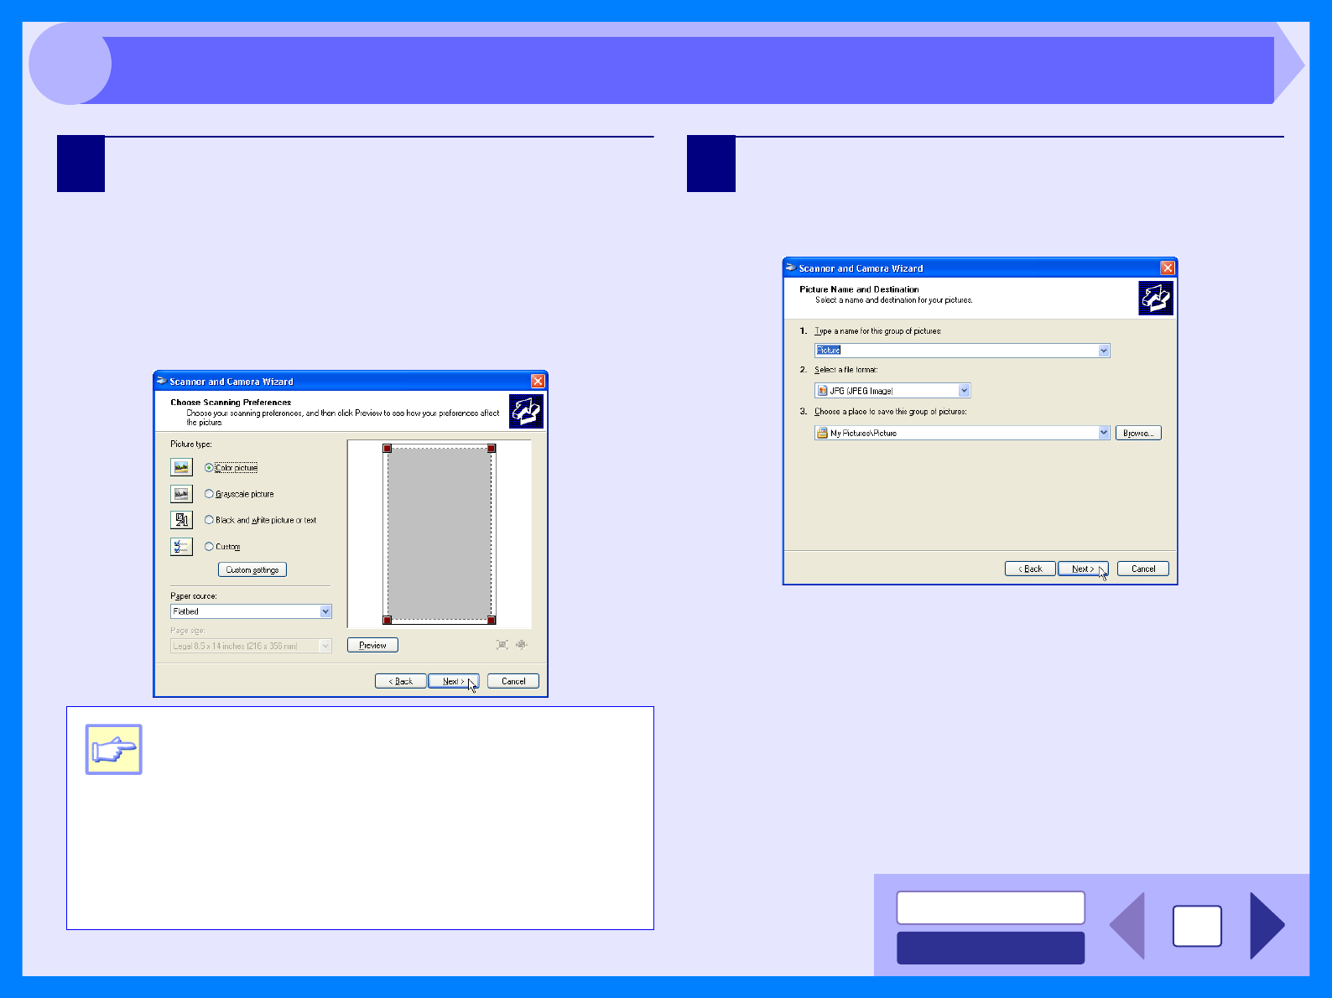Click the scanner icon in left wizard title bar
The height and width of the screenshot is (998, 1332).
pyautogui.click(x=161, y=381)
